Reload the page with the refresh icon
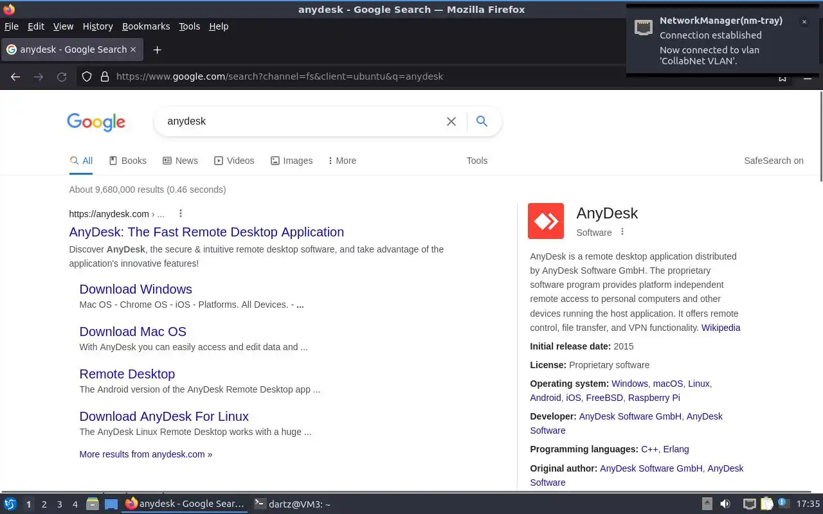This screenshot has height=514, width=823. [x=62, y=76]
